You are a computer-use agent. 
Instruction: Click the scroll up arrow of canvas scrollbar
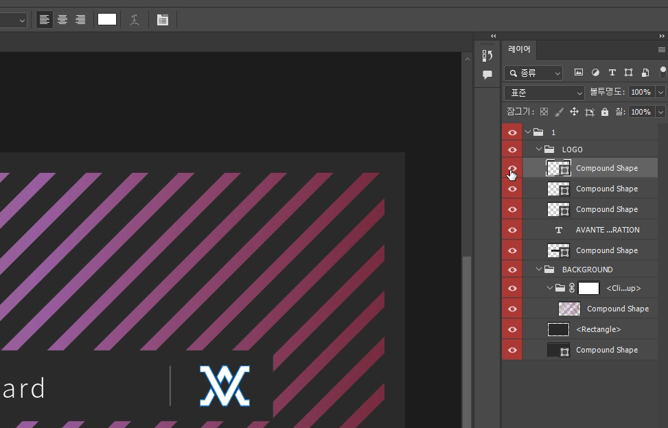(468, 59)
